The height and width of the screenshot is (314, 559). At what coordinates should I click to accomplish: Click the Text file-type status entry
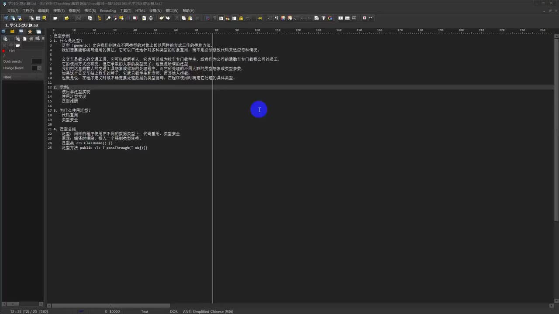(145, 311)
